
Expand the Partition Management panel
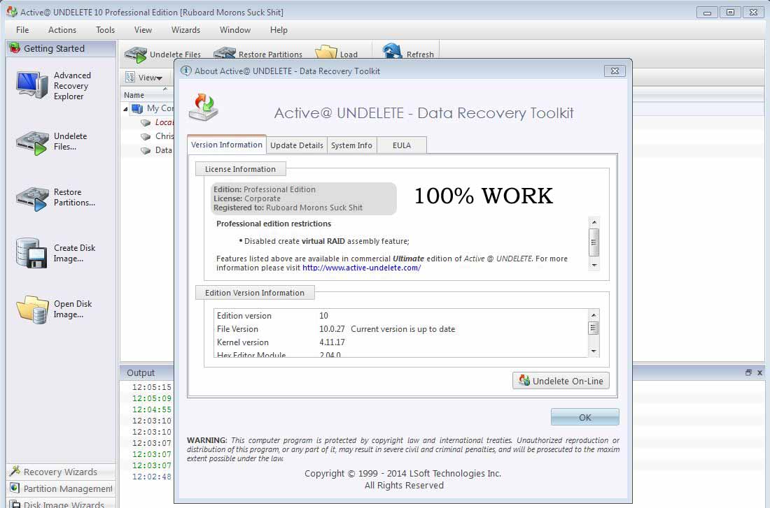pos(61,488)
